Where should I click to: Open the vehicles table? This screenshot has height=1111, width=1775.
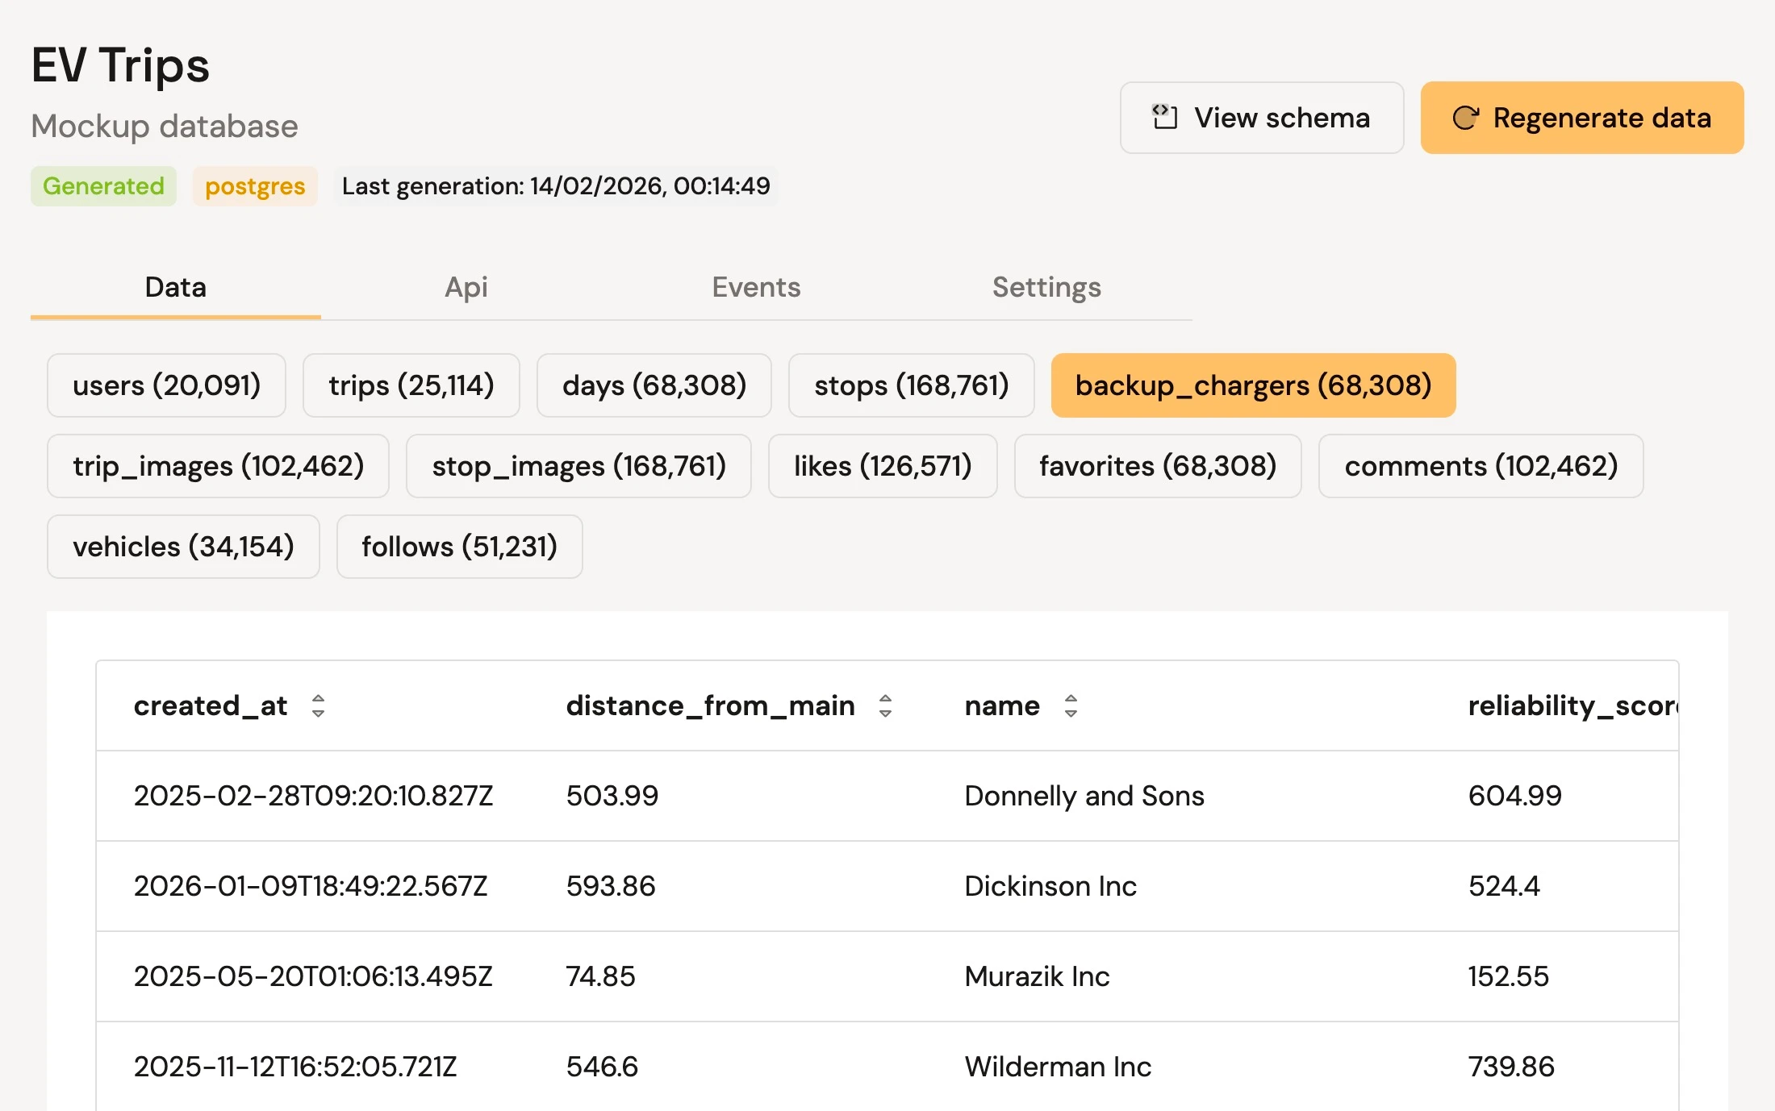pyautogui.click(x=183, y=547)
